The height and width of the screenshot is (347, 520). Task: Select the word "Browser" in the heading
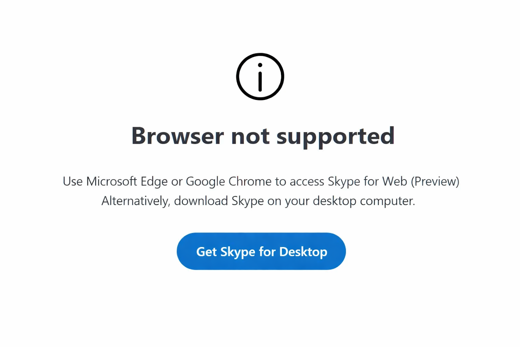point(177,136)
